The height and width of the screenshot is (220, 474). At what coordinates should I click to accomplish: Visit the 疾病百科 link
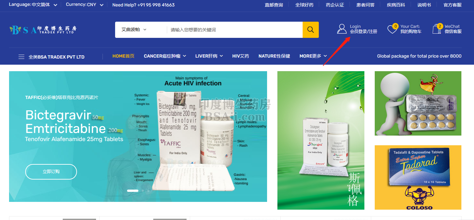point(396,5)
